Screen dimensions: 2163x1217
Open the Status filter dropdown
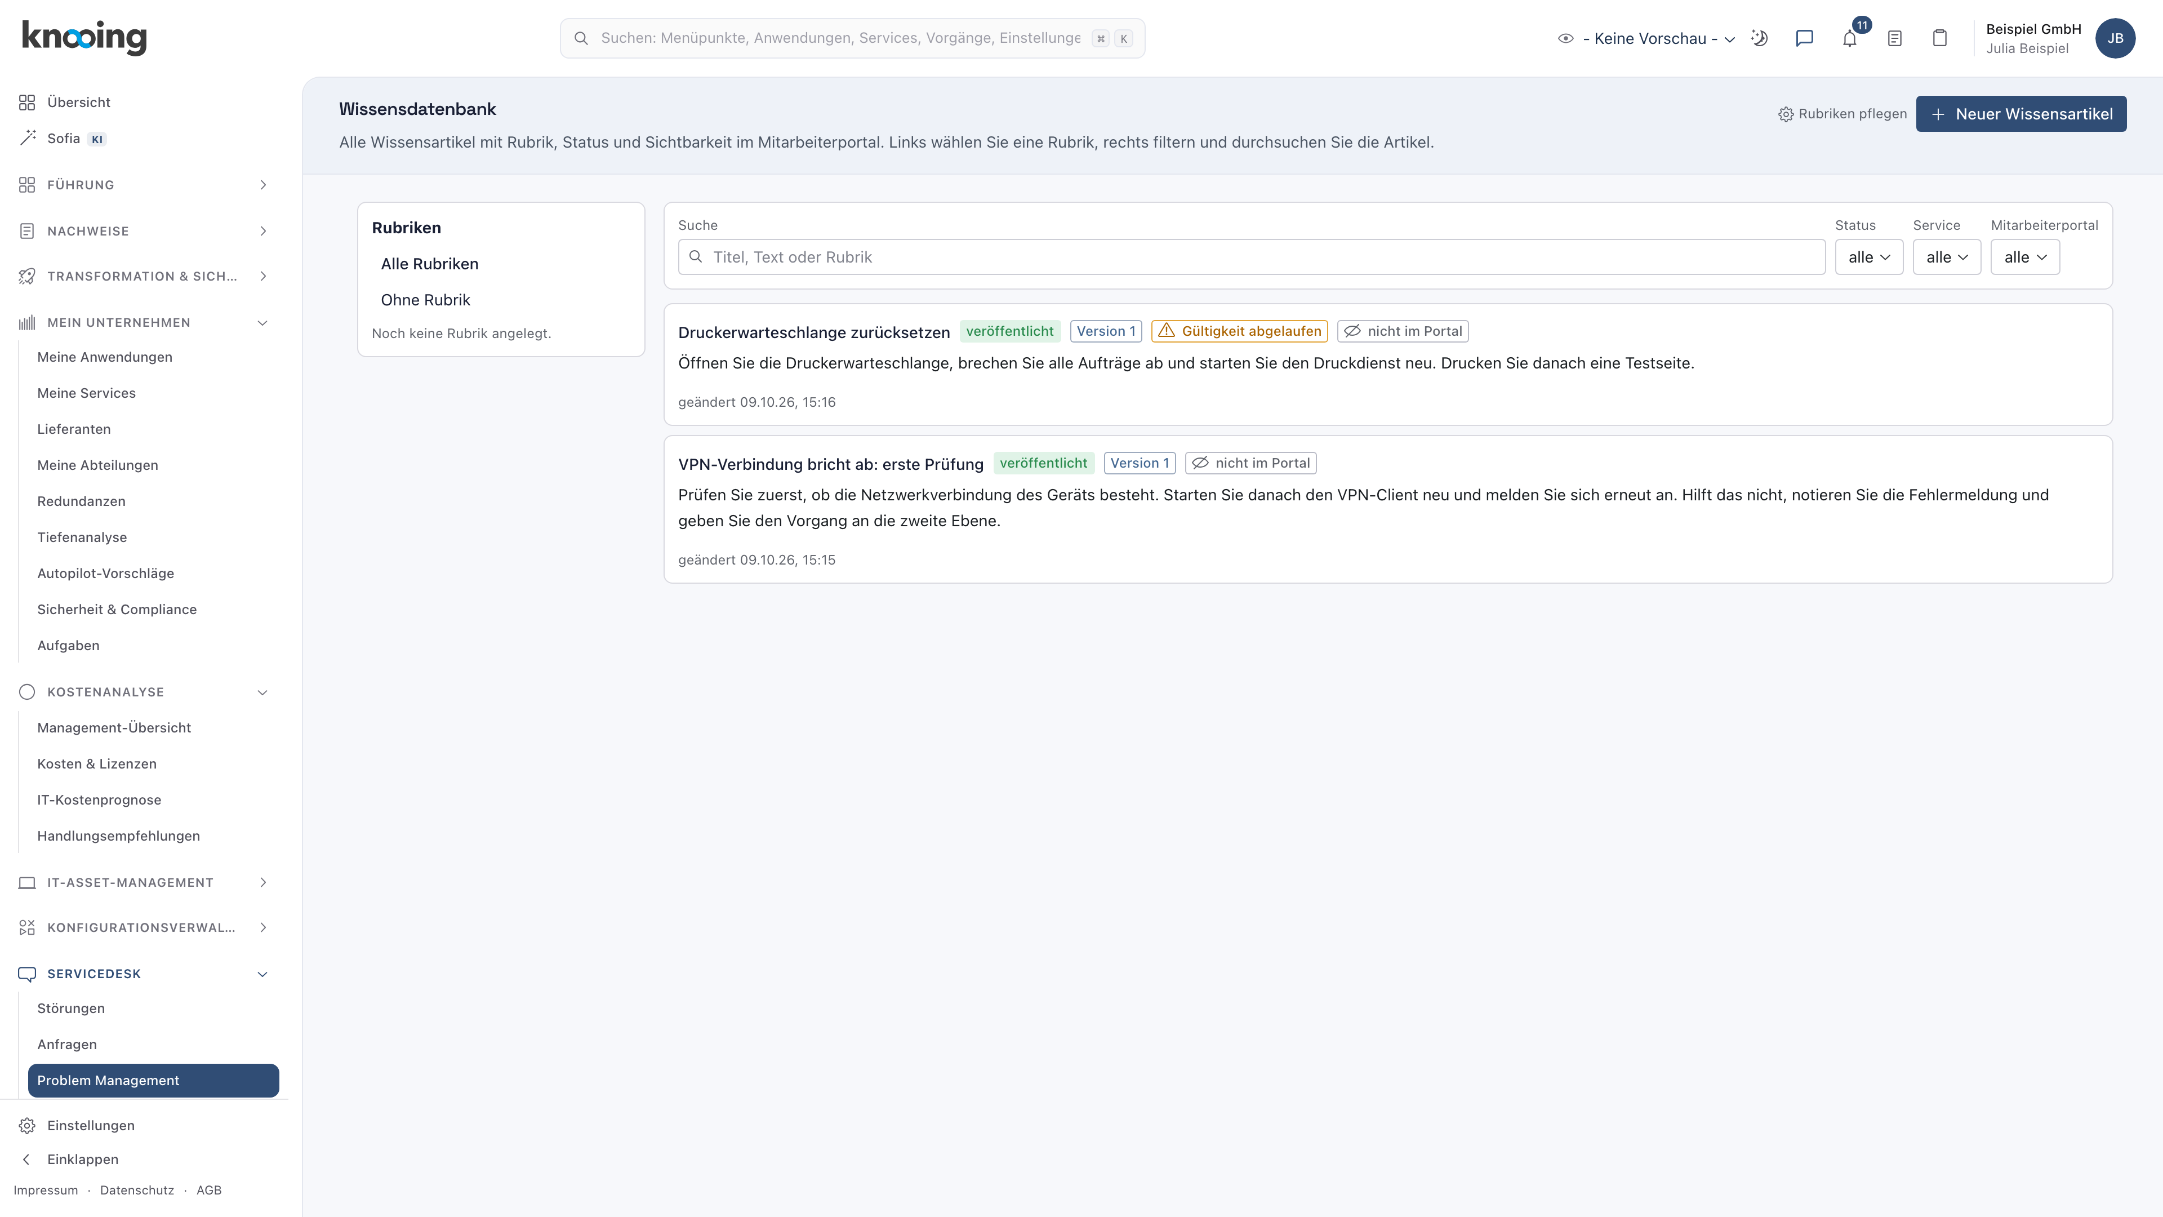coord(1869,257)
